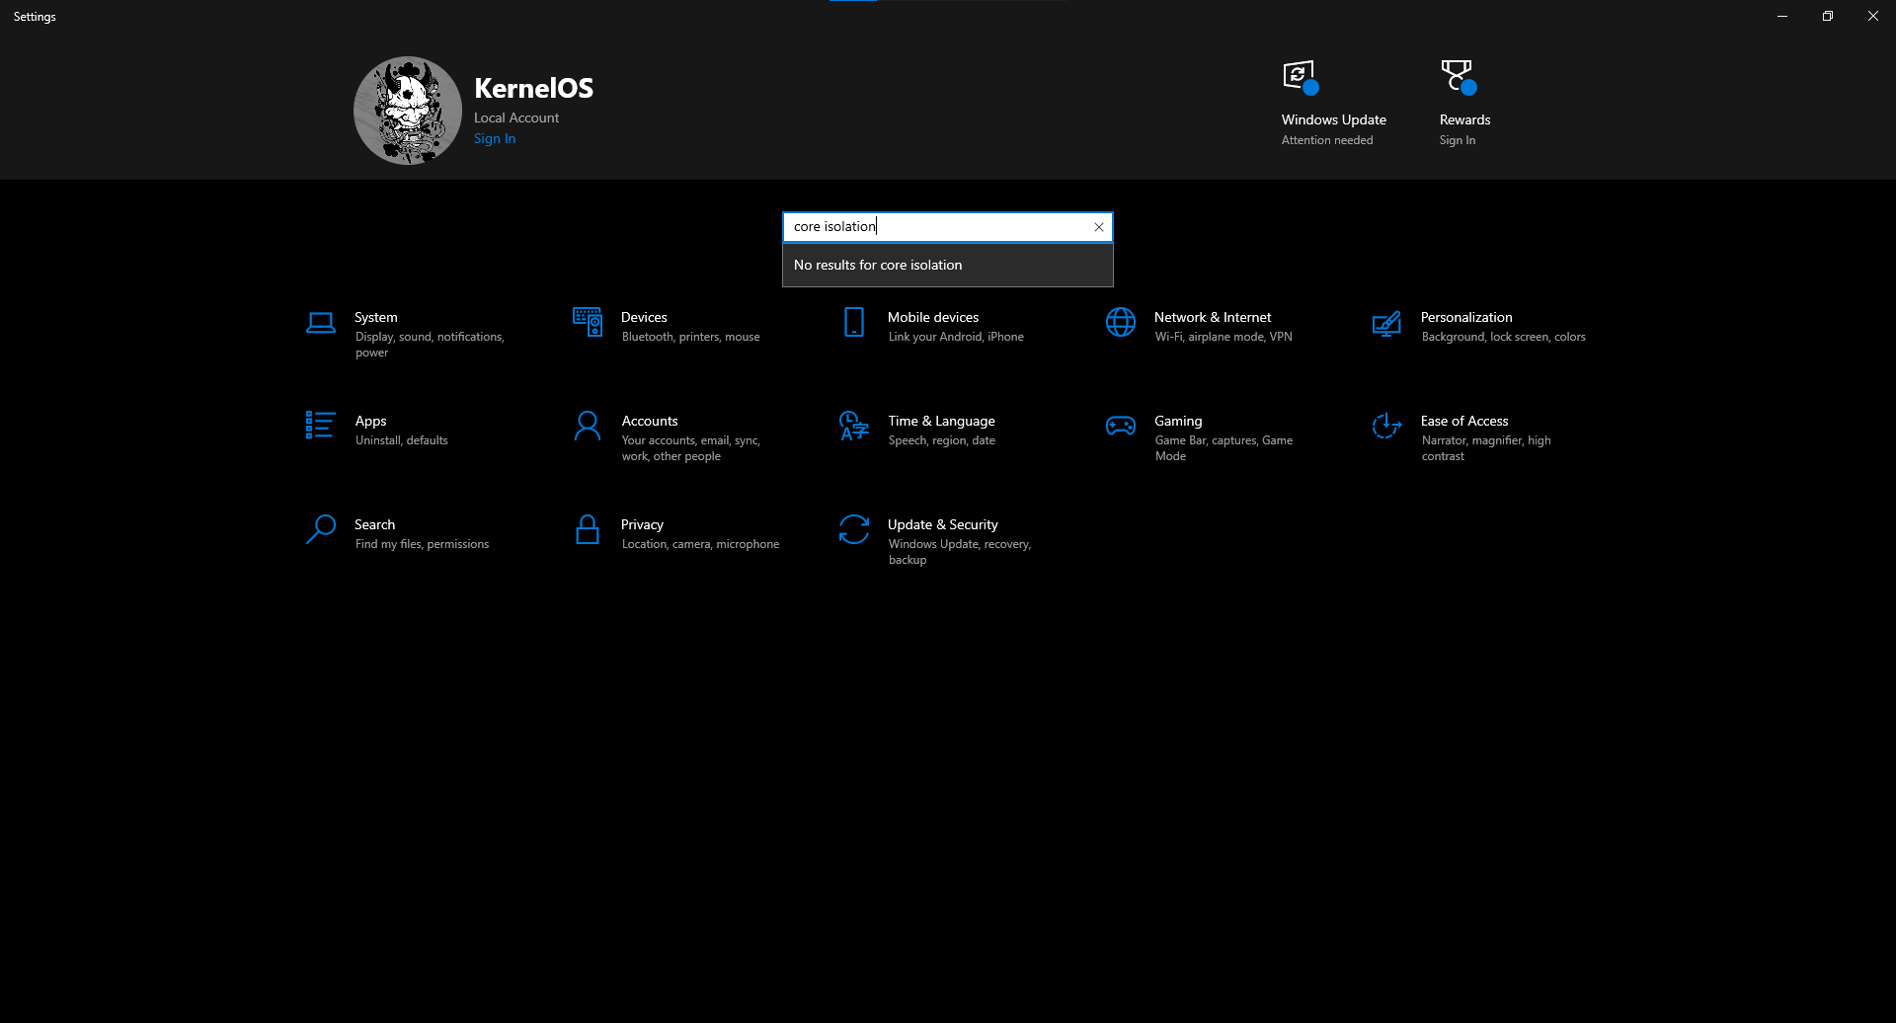Open the Apps settings title
The image size is (1896, 1023).
pos(370,421)
